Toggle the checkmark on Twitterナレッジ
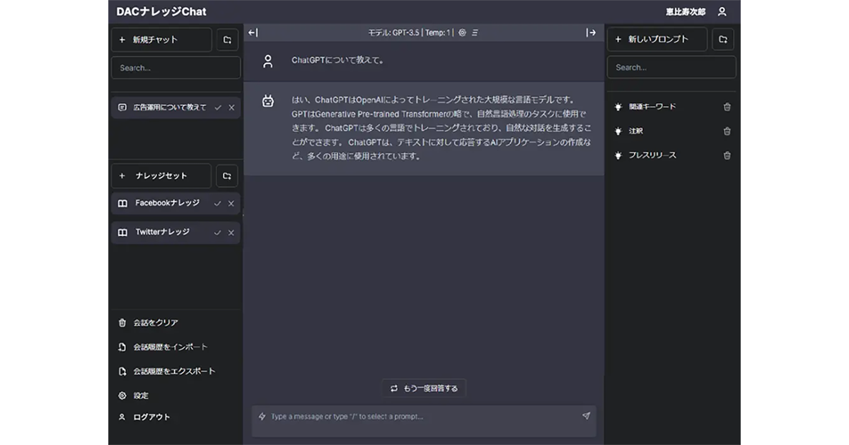Viewport: 849px width, 445px height. click(x=217, y=232)
